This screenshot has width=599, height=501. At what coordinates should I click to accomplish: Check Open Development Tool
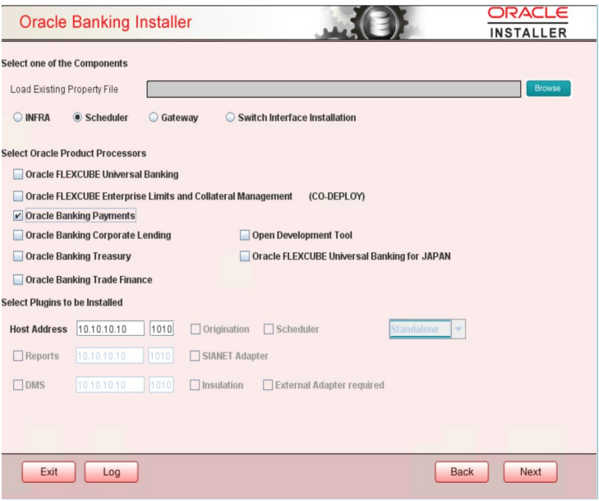pos(245,235)
